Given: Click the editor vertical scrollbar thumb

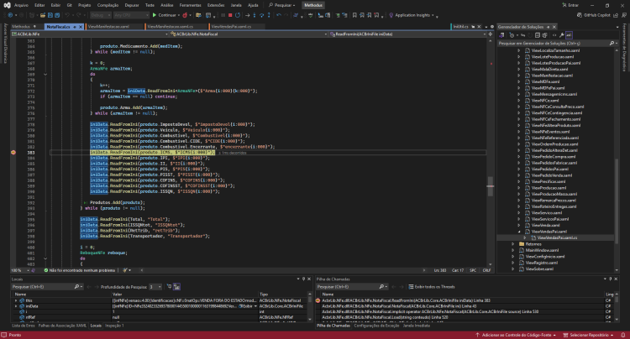Looking at the screenshot, I should [x=491, y=186].
